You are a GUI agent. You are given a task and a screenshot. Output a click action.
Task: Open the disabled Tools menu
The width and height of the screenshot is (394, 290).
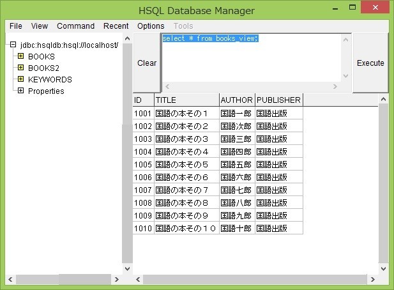pos(183,26)
